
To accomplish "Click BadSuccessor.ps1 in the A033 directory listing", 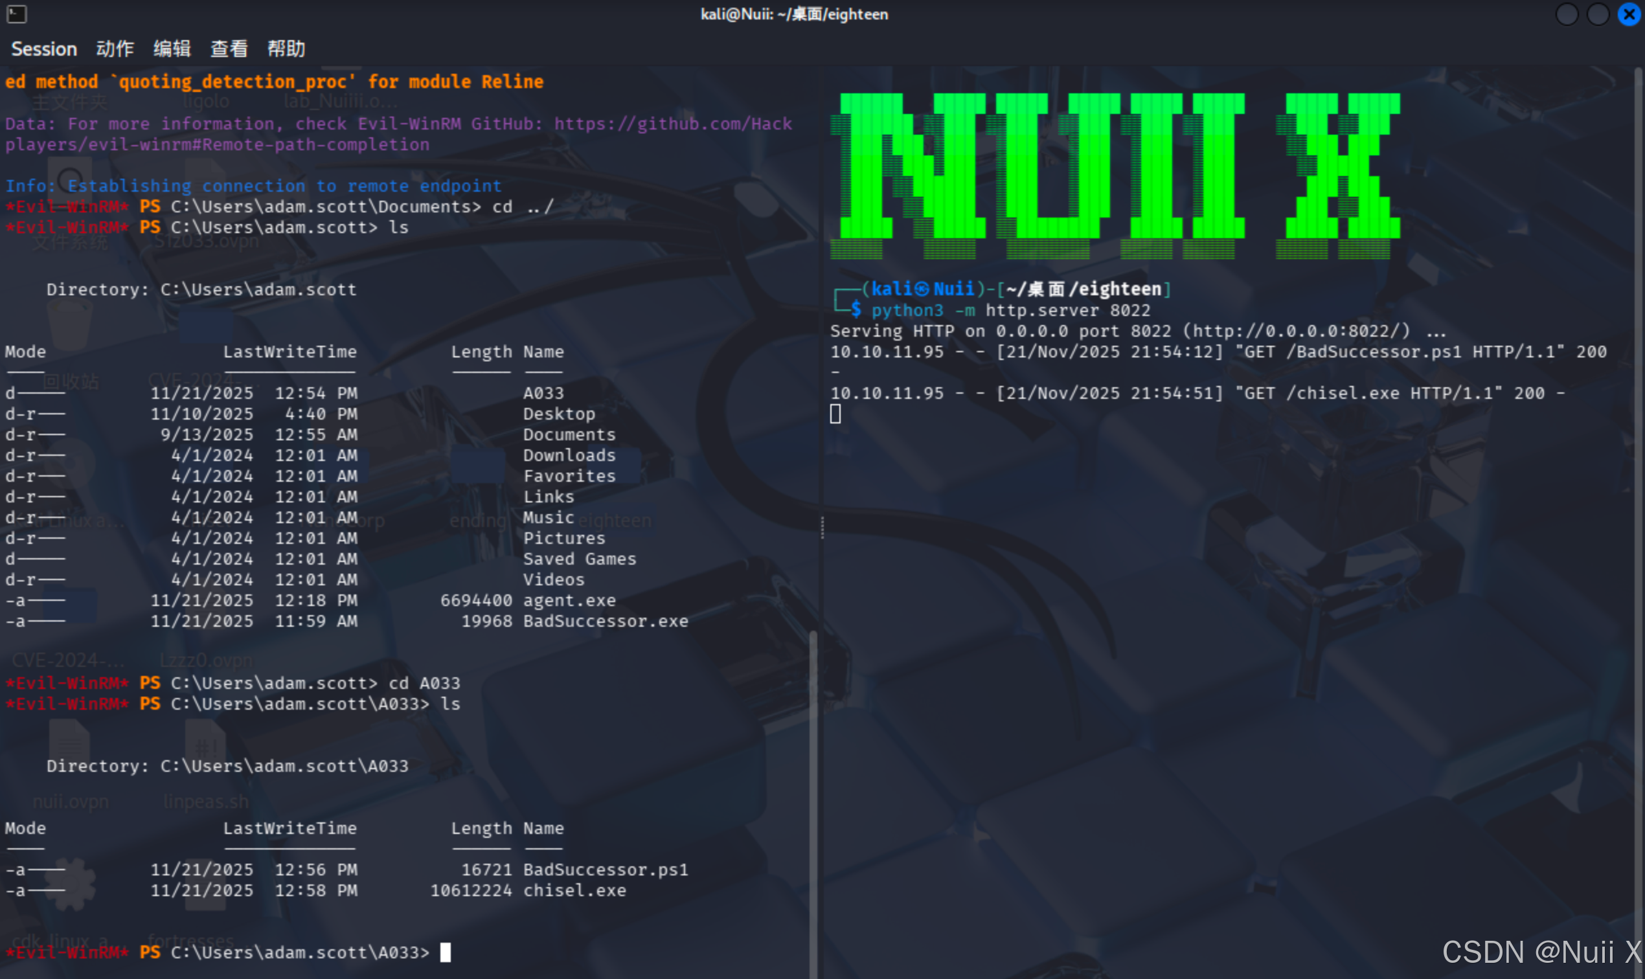I will (x=605, y=870).
